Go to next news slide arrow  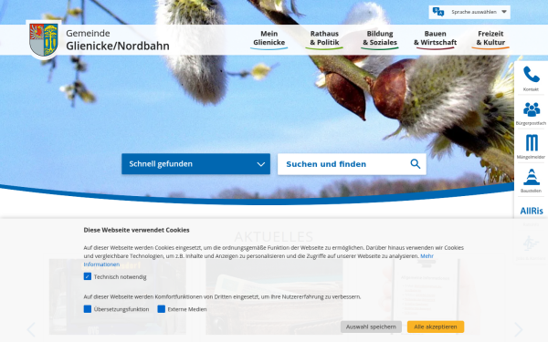(518, 330)
